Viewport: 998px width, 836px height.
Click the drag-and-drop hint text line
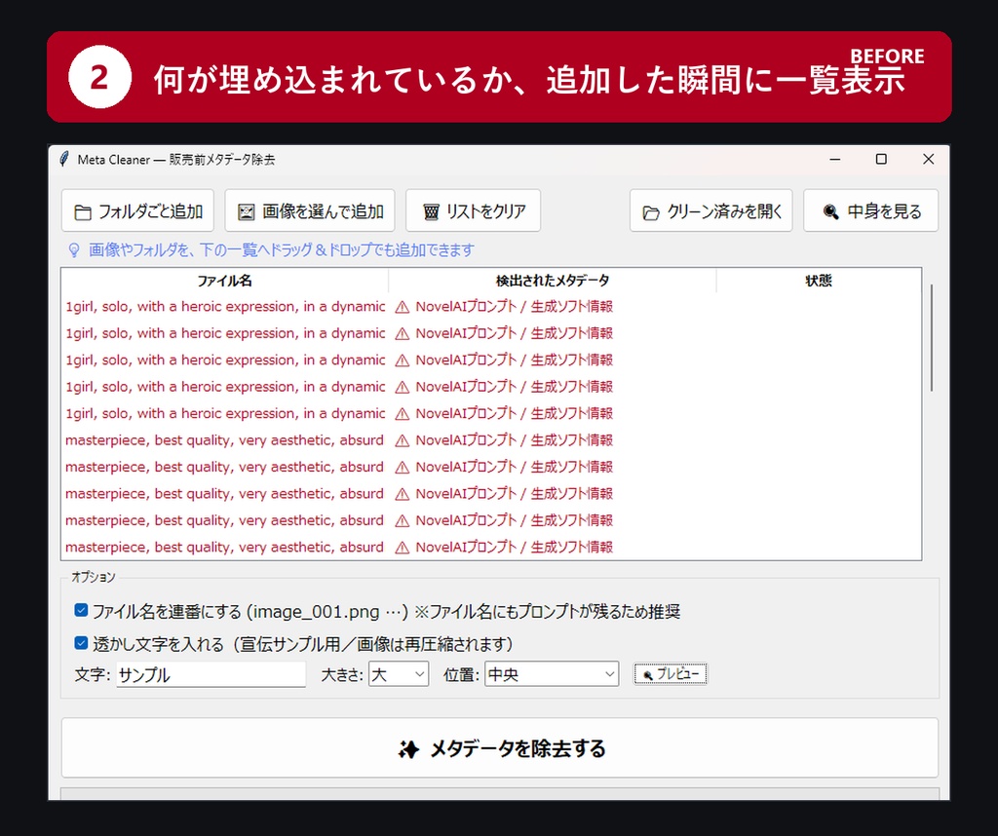[x=281, y=250]
